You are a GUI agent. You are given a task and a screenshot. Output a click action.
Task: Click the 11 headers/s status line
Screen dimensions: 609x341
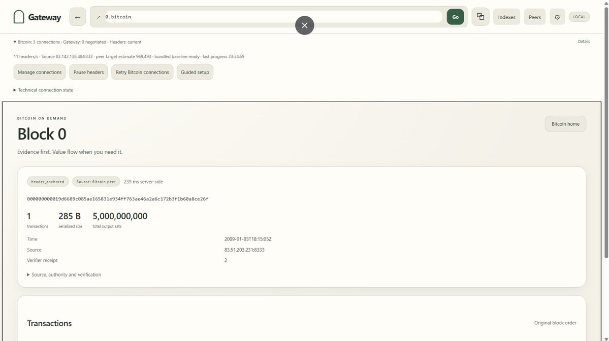(x=129, y=57)
